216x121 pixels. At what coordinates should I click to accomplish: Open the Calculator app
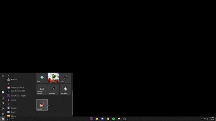point(20,108)
